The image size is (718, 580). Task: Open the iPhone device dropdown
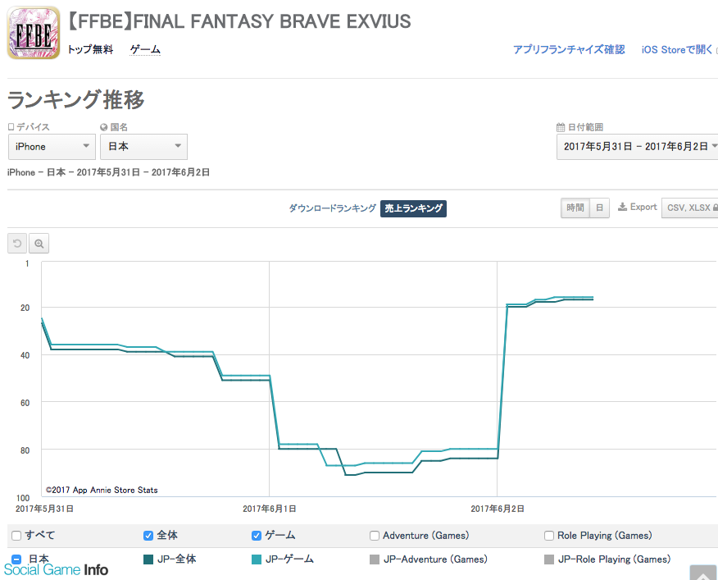tap(52, 147)
